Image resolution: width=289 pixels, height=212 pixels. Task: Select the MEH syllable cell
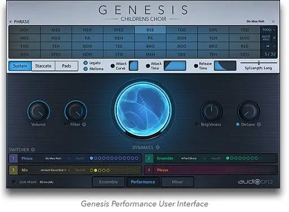pyautogui.click(x=150, y=55)
